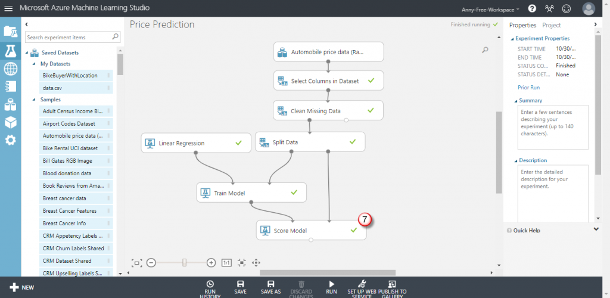610x298 pixels.
Task: Collapse the left module palette arrow
Action: click(x=26, y=24)
